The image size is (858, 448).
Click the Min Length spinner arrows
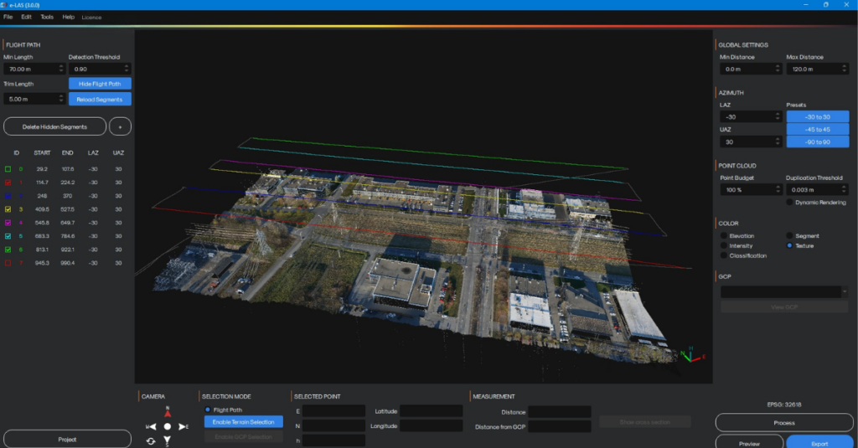point(61,69)
